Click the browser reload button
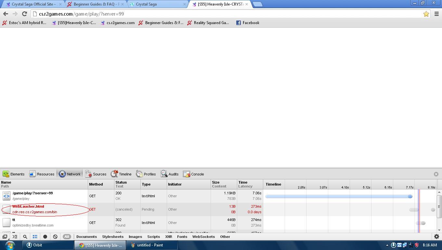This screenshot has width=442, height=250. pos(24,14)
